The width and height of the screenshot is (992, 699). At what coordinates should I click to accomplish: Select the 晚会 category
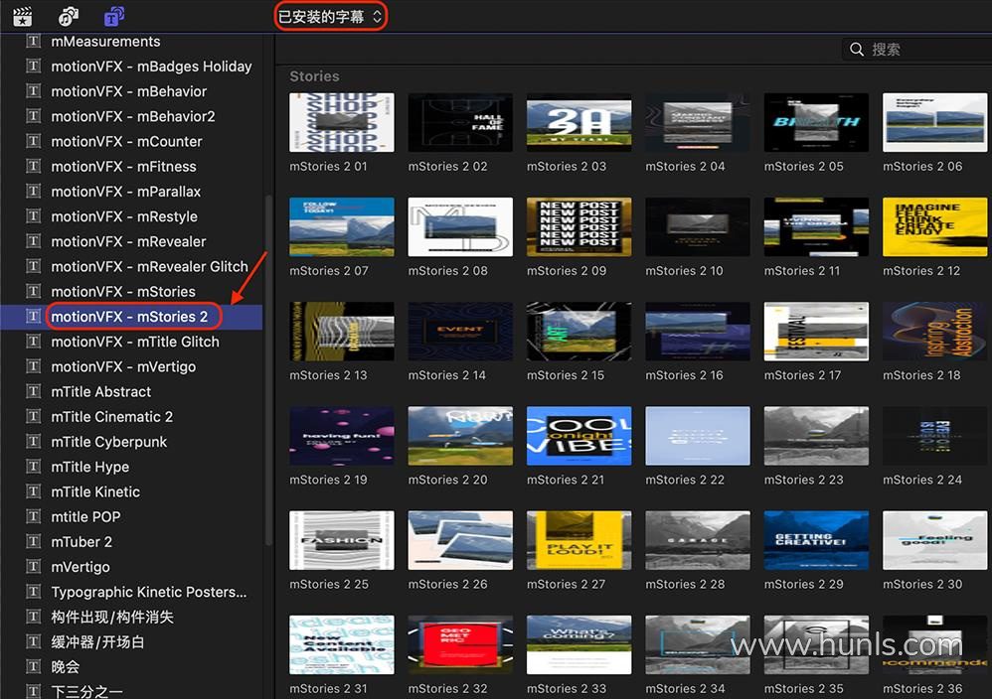66,667
